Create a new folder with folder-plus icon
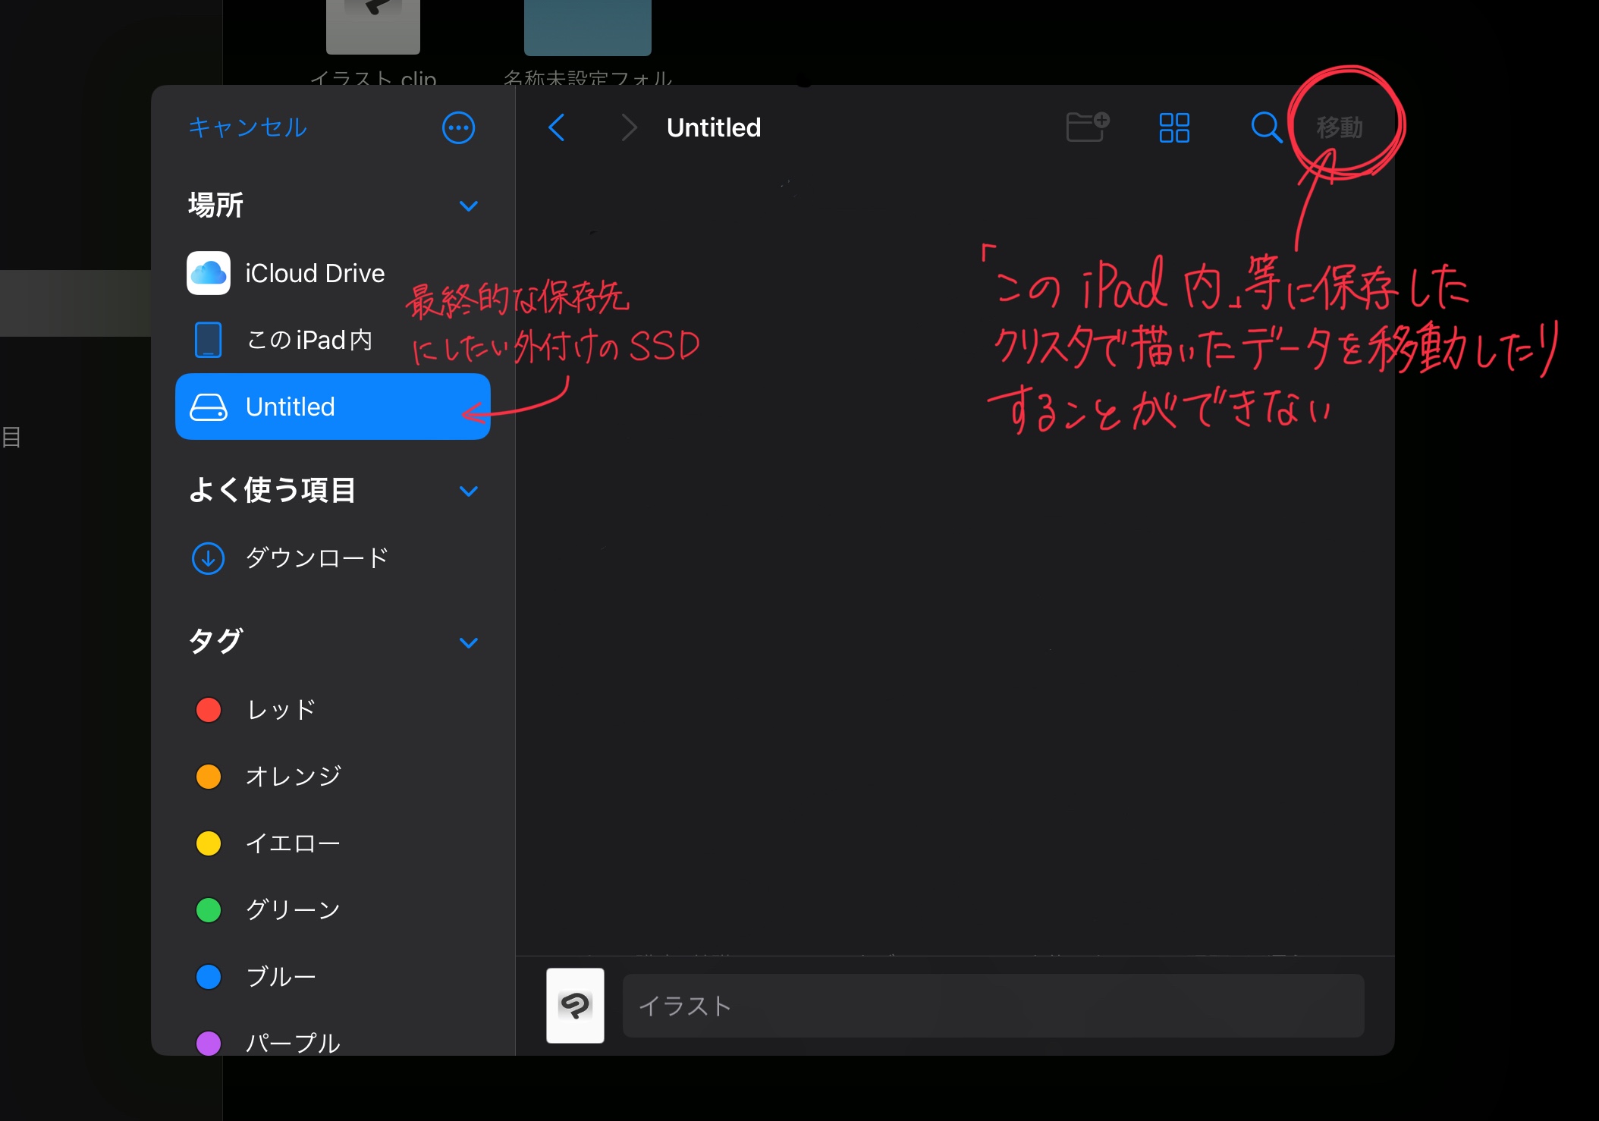 click(1086, 127)
